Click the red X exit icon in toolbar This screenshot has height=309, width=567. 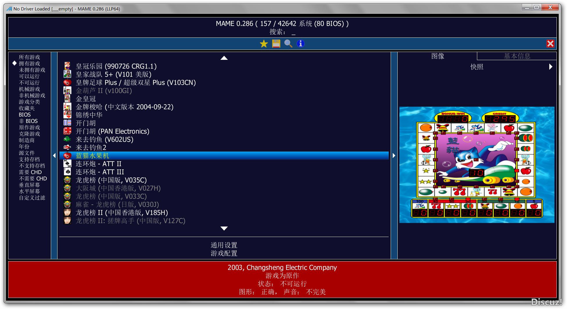(550, 44)
